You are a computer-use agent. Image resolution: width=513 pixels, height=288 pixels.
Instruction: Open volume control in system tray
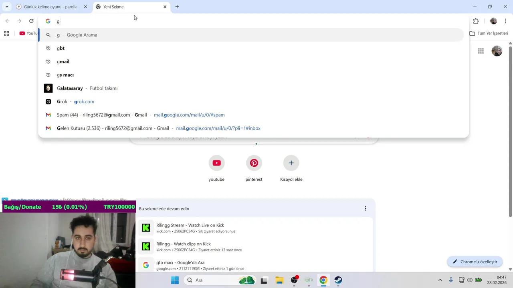click(469, 280)
